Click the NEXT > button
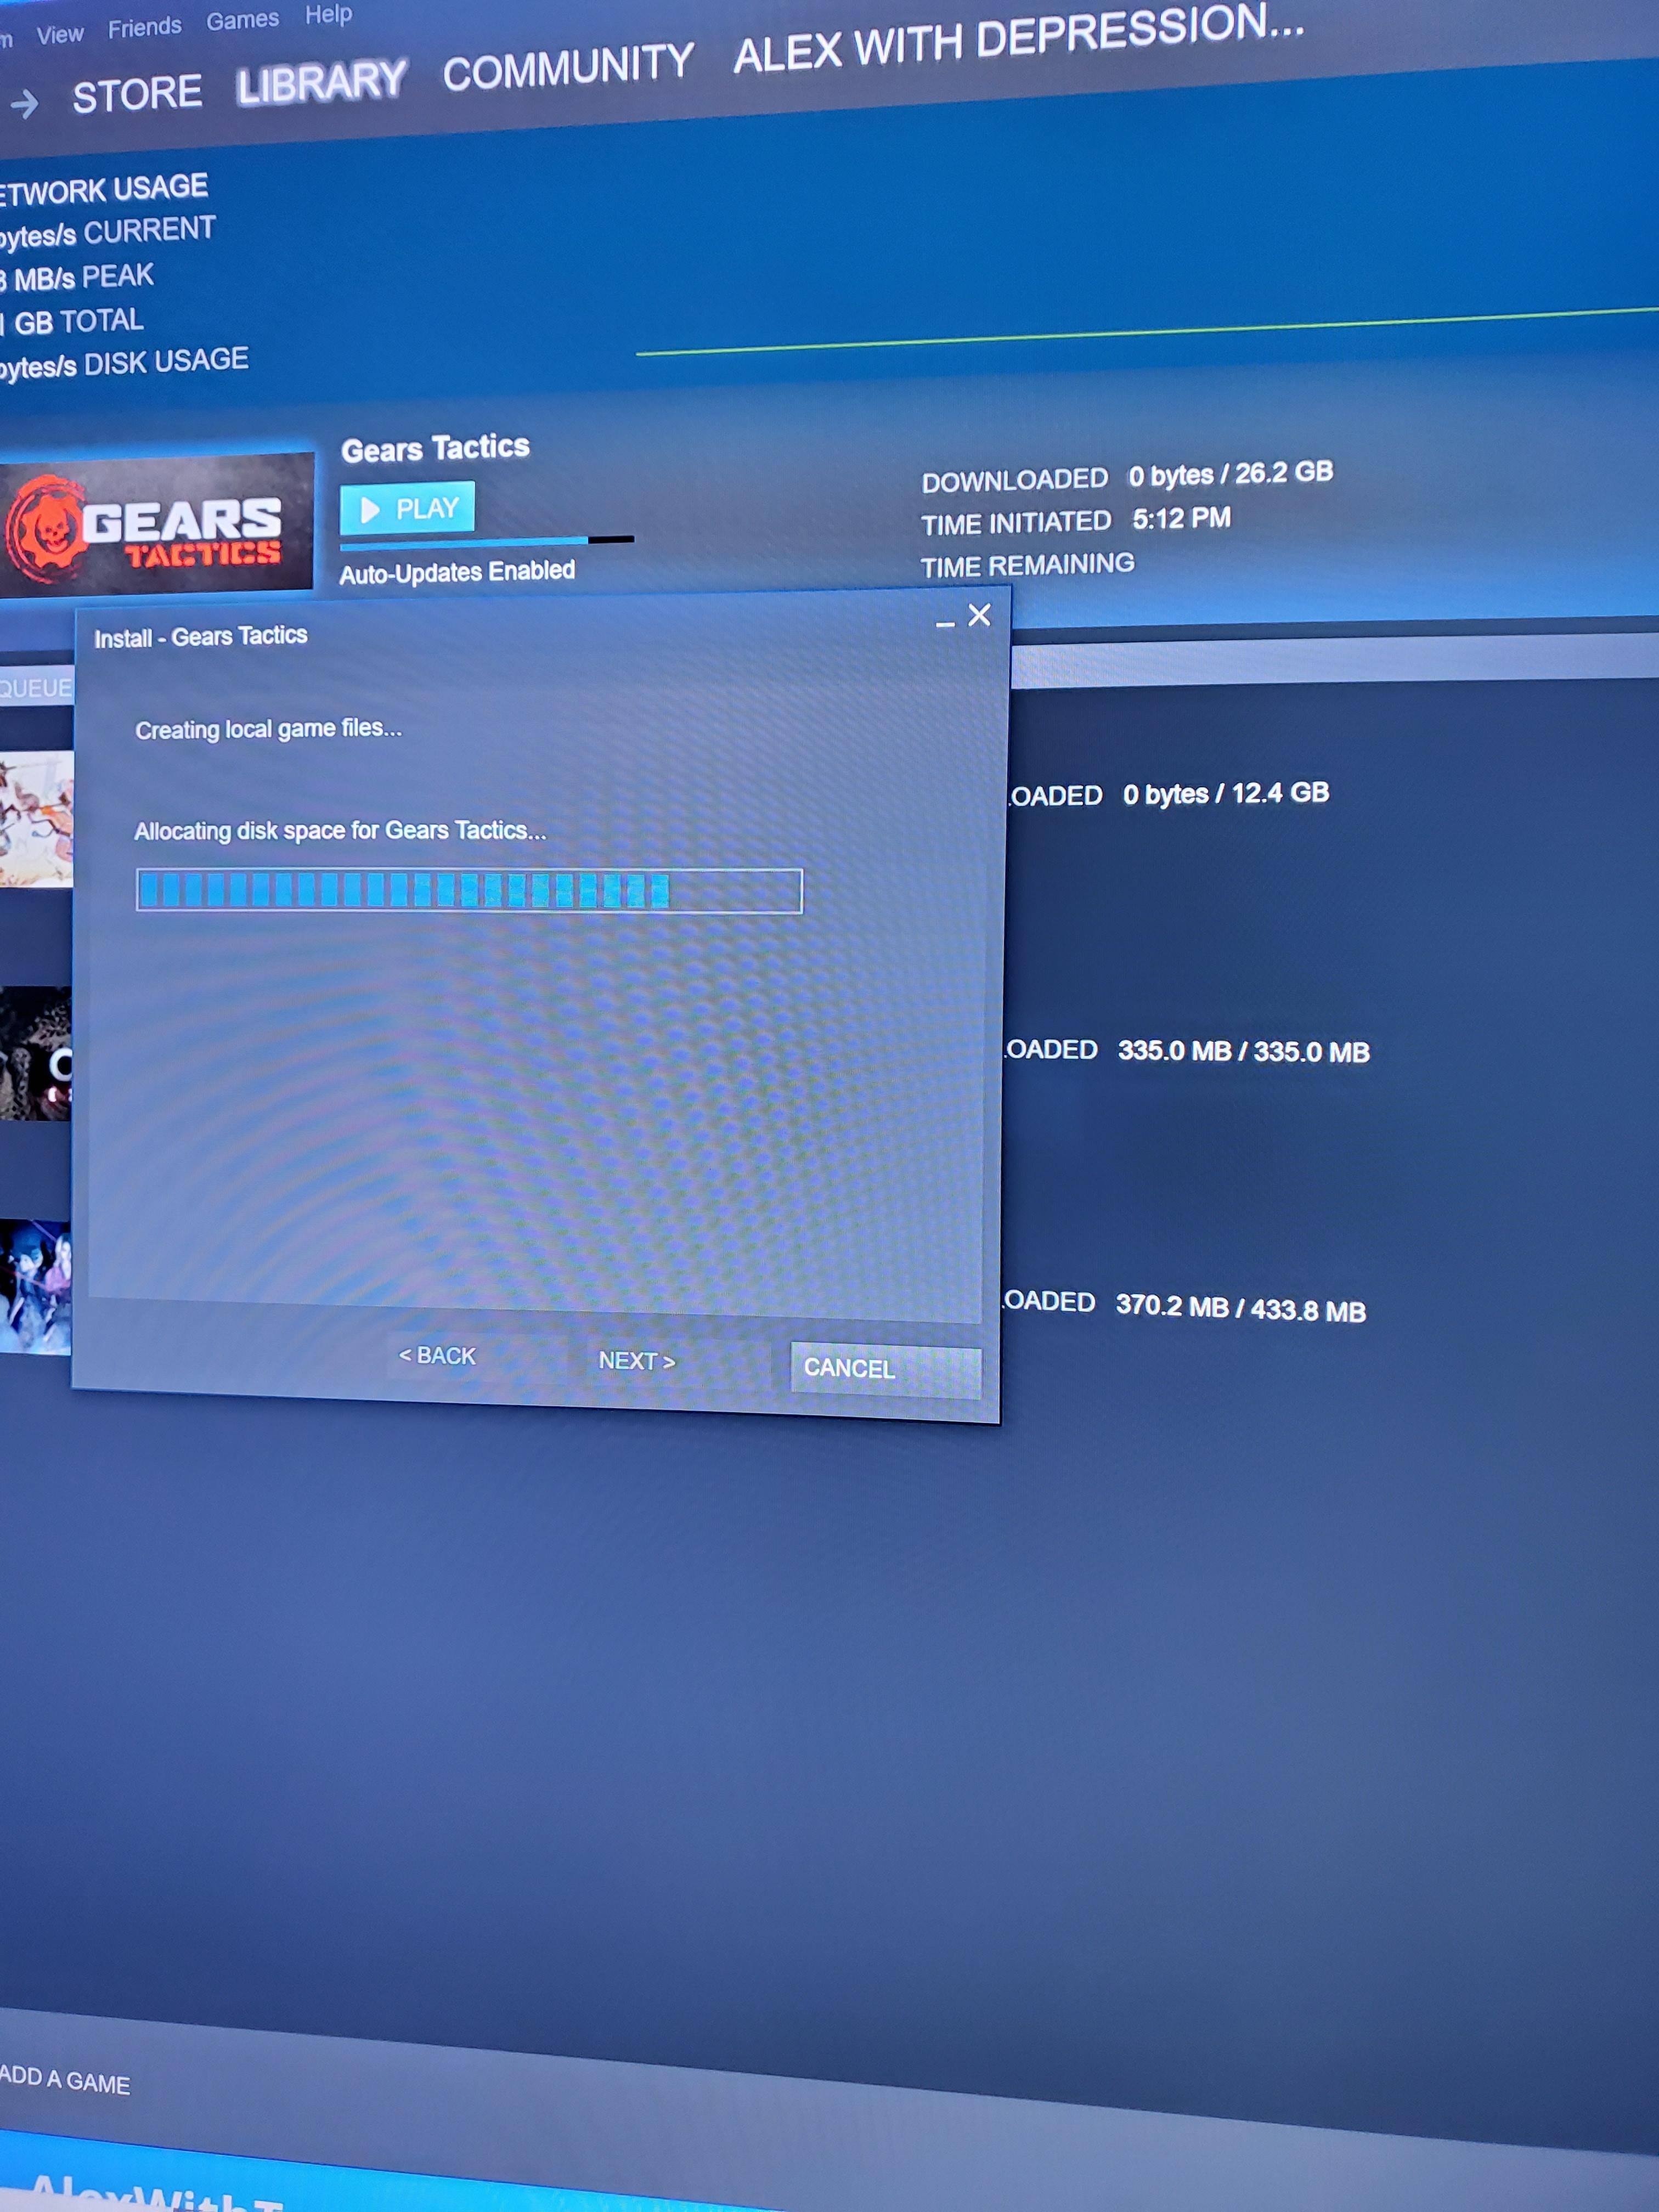 pos(637,1360)
